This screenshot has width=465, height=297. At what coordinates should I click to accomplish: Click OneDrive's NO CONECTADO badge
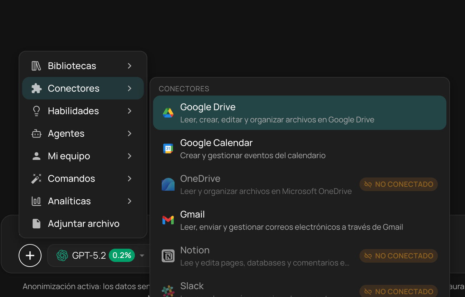point(398,184)
